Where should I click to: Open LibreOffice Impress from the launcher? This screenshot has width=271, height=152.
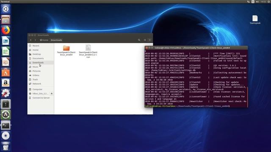[6, 62]
